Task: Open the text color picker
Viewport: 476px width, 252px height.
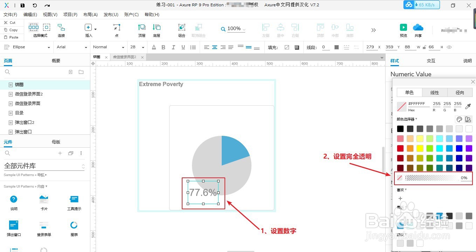Action: pyautogui.click(x=154, y=47)
